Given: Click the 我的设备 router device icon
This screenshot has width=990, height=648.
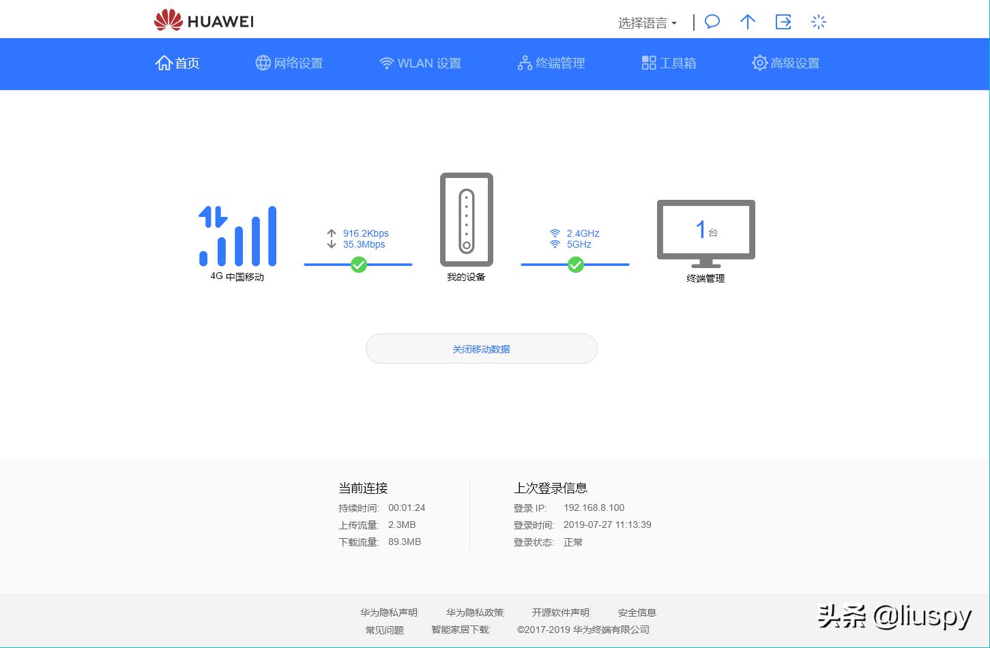Looking at the screenshot, I should 466,220.
